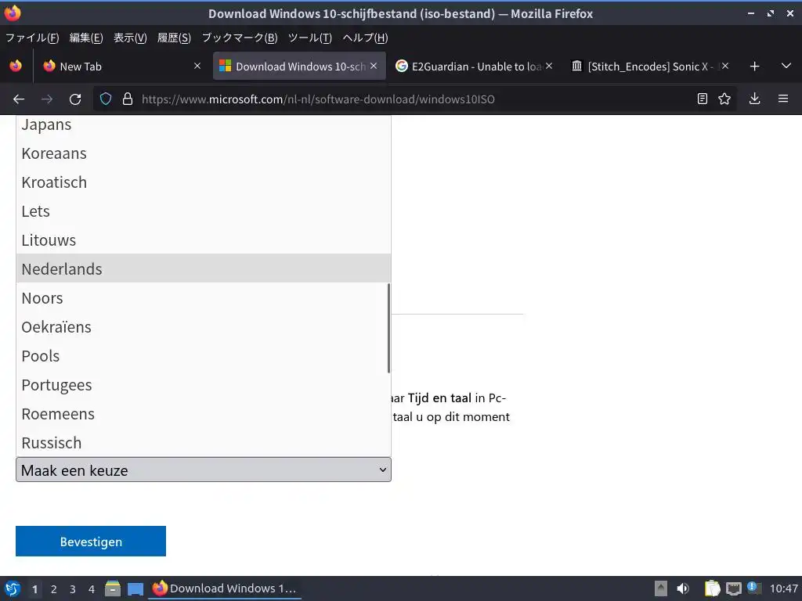Close the Stitch_Encodes Sonic X tab
The image size is (802, 601).
[x=724, y=66]
